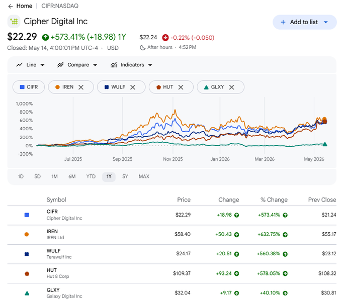The height and width of the screenshot is (301, 342).
Task: Click the plus icon in Add to list
Action: point(283,22)
